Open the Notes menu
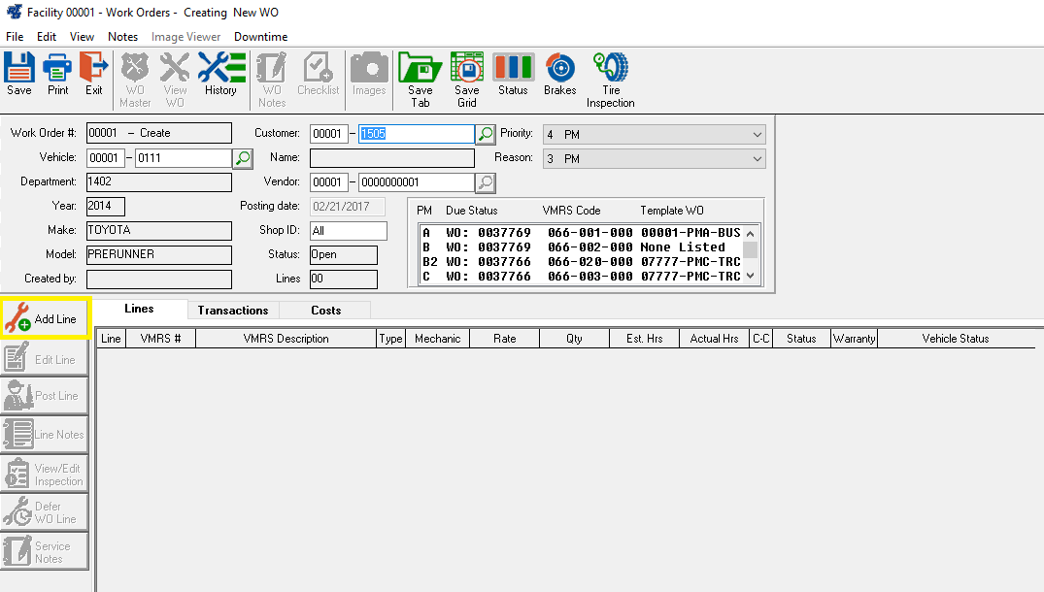1044x592 pixels. click(122, 37)
